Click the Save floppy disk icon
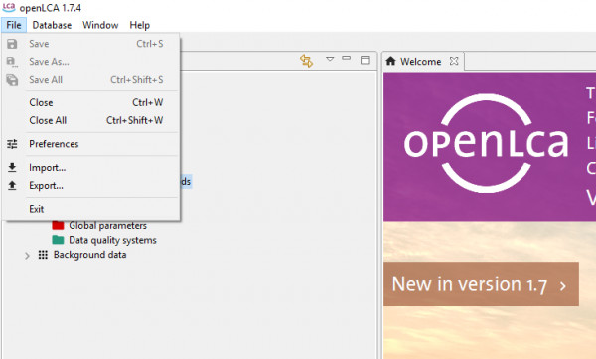 12,44
